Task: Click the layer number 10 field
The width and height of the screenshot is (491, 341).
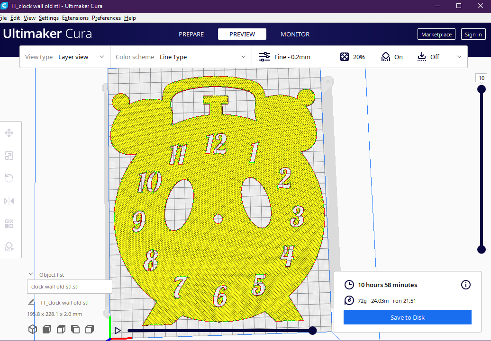Action: coord(482,78)
